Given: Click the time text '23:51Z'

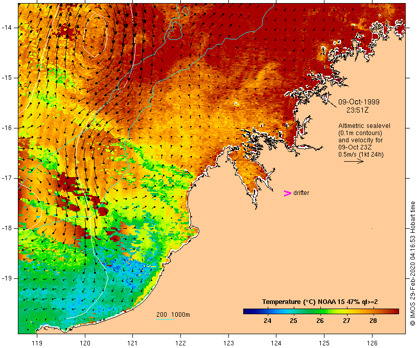Looking at the screenshot, I should 358,110.
